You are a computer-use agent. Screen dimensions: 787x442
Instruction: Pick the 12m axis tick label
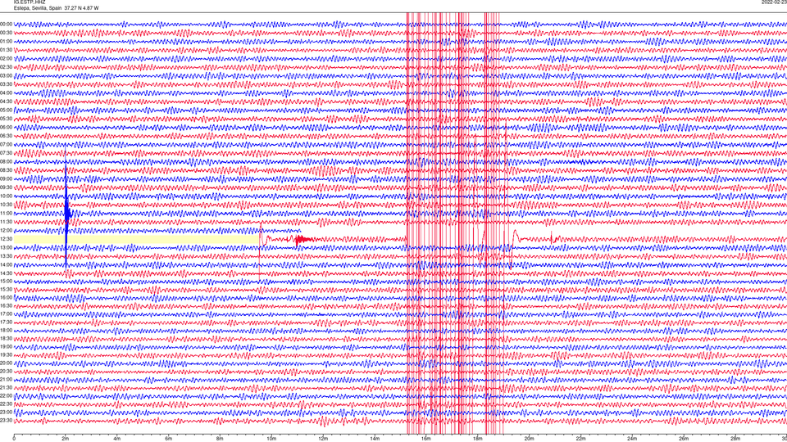[x=323, y=439]
